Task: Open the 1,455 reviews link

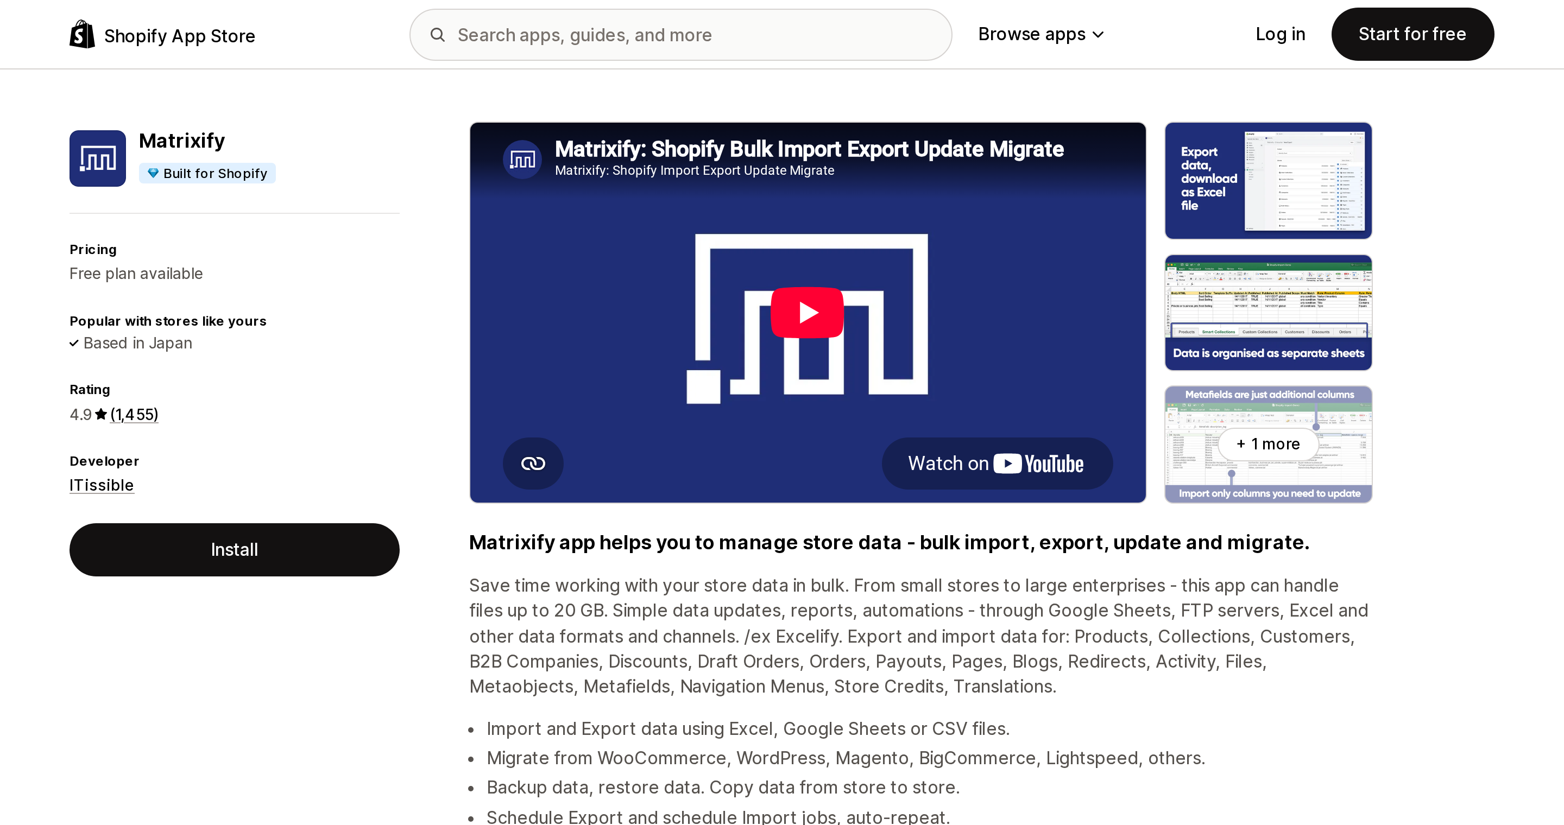Action: pyautogui.click(x=134, y=414)
